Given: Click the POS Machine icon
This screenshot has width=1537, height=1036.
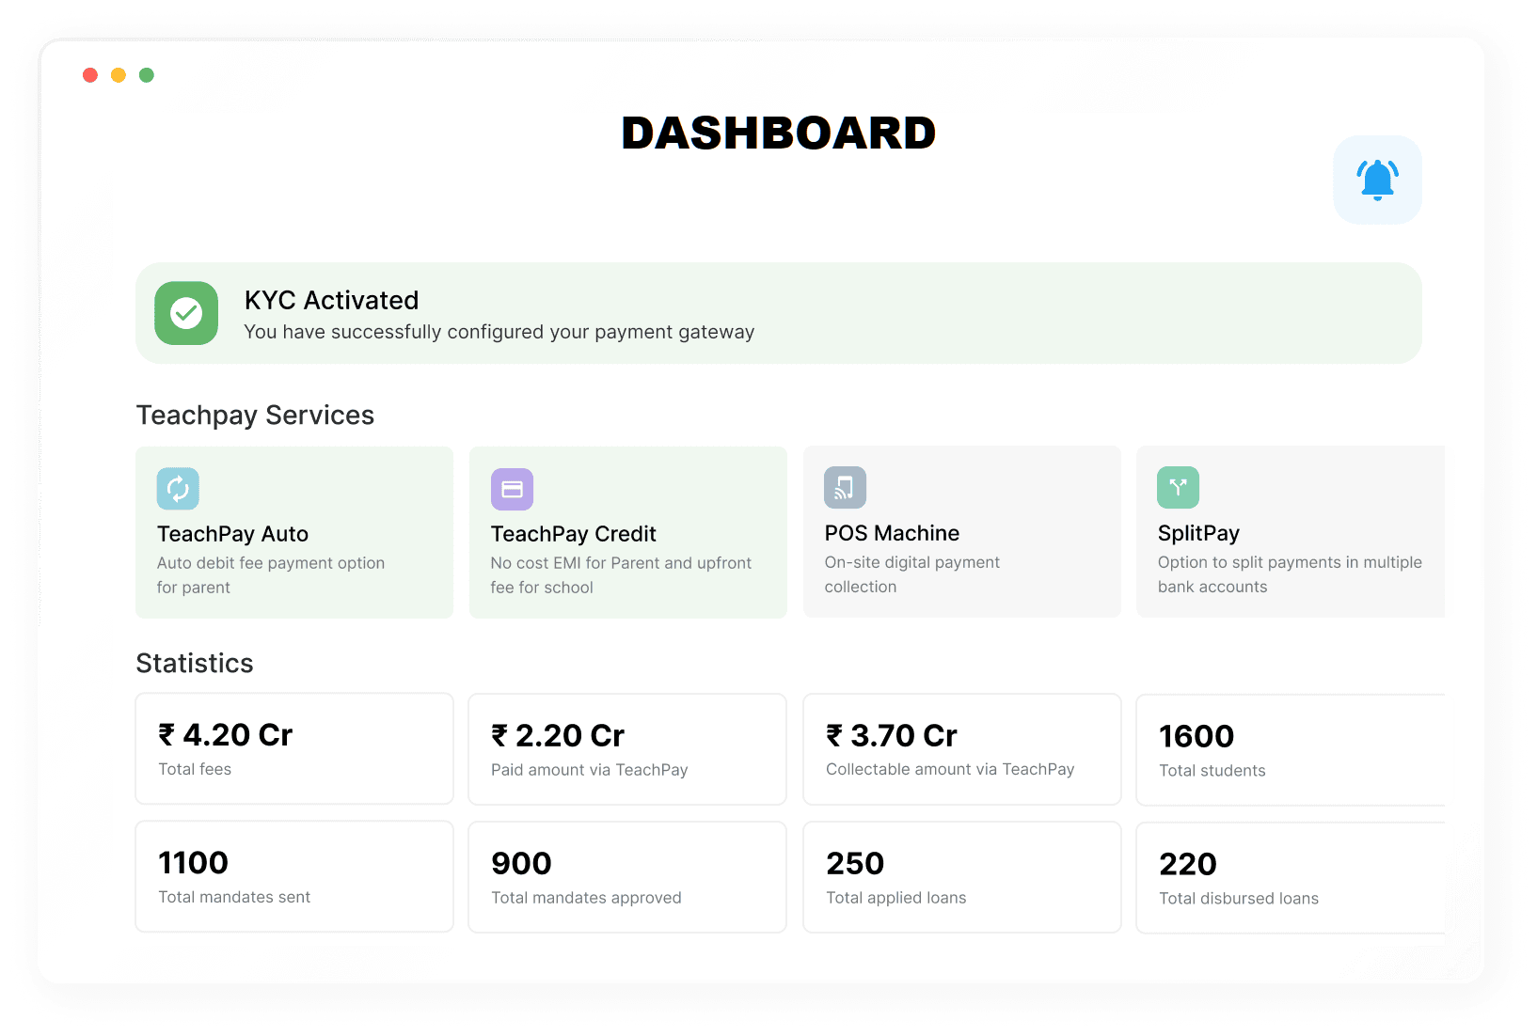Looking at the screenshot, I should coord(845,487).
